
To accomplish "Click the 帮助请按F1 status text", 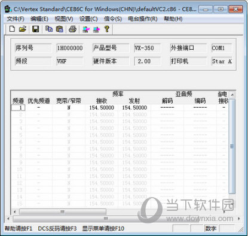I will pos(19,228).
